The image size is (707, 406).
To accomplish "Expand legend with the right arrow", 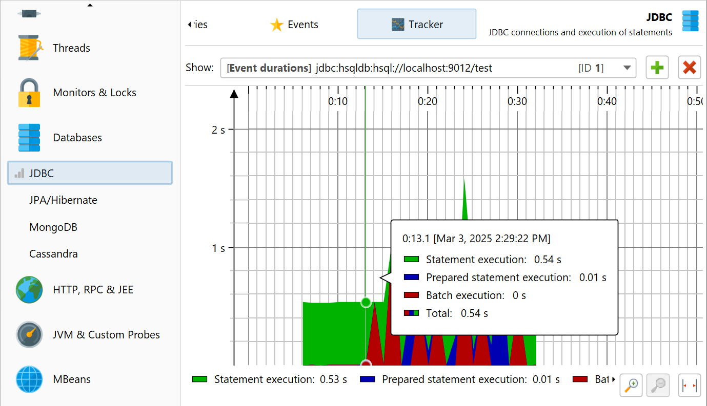I will coord(614,379).
